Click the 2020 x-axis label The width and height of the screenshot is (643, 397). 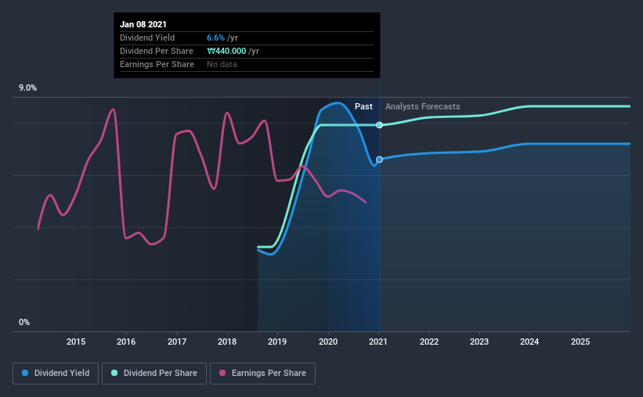point(328,342)
